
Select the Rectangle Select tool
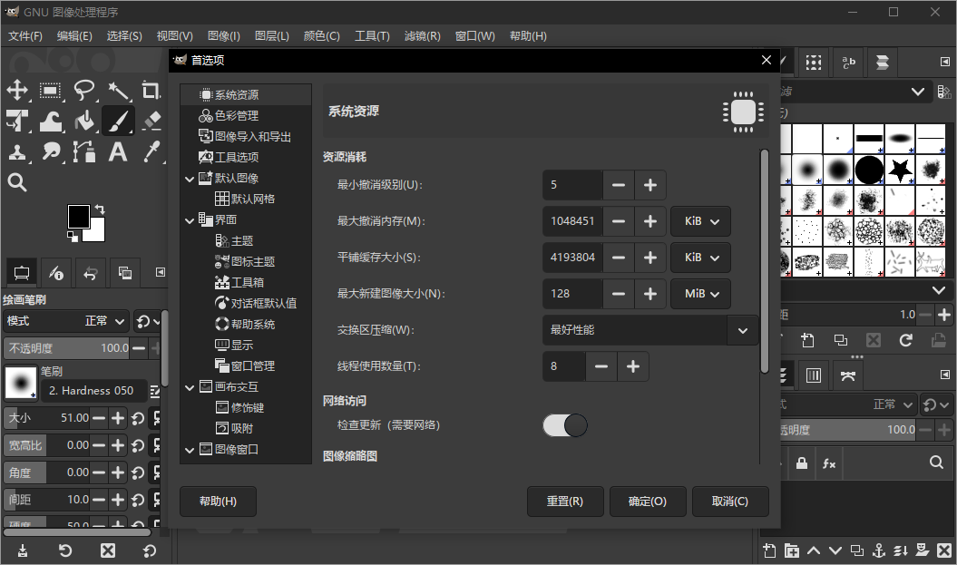(51, 91)
